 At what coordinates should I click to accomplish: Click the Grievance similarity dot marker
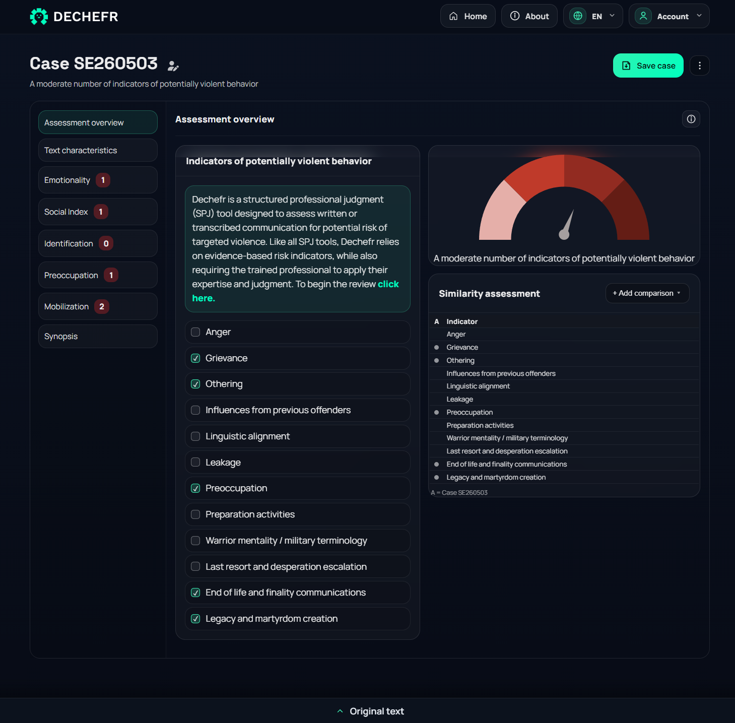(436, 347)
